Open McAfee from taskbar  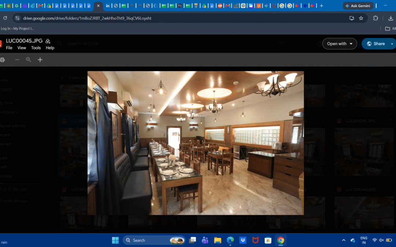tap(255, 240)
